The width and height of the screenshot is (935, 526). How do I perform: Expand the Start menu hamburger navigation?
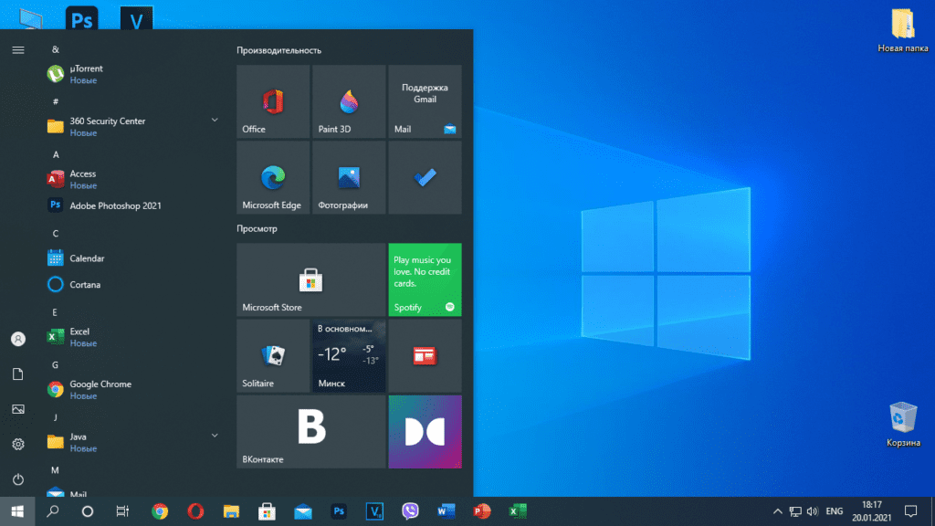coord(18,50)
